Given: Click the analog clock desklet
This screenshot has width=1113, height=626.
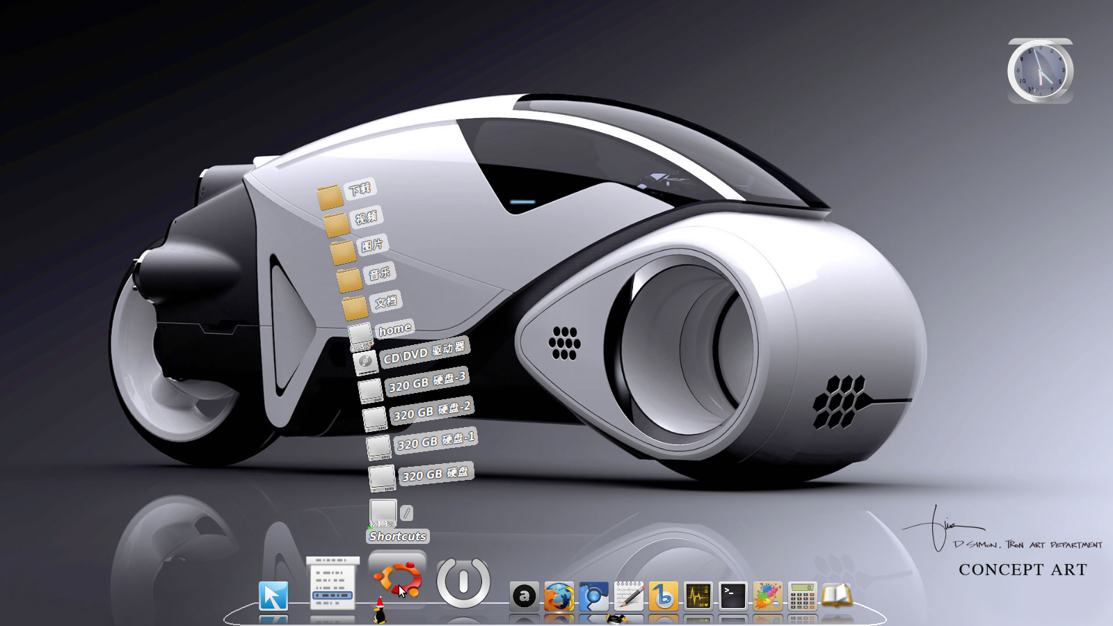Looking at the screenshot, I should [x=1041, y=71].
